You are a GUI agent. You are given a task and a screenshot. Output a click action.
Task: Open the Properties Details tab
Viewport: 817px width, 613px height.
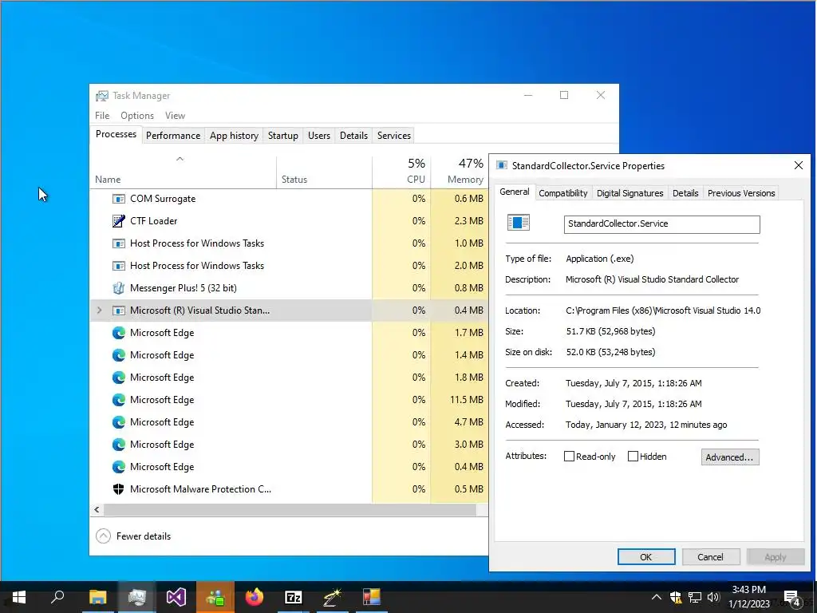coord(685,193)
